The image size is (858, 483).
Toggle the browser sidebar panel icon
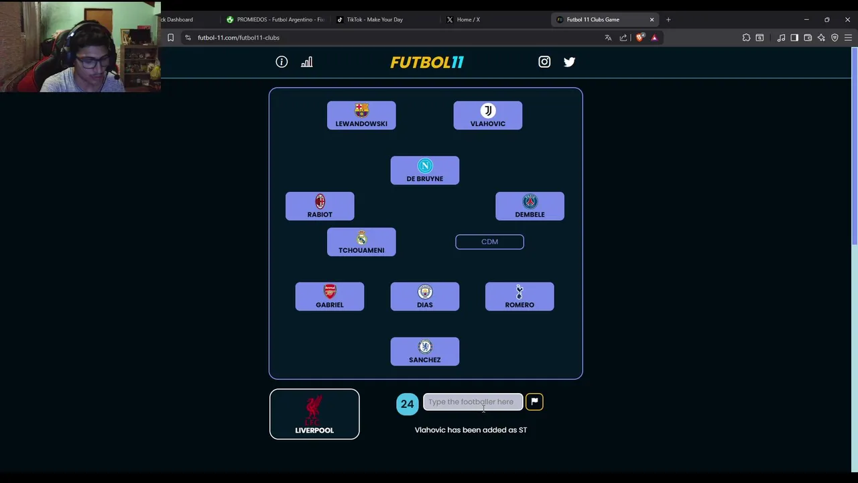(794, 38)
